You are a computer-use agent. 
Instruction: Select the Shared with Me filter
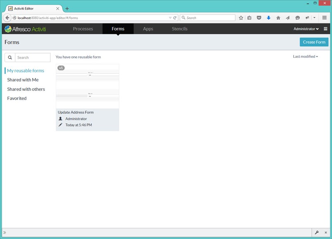pos(23,80)
